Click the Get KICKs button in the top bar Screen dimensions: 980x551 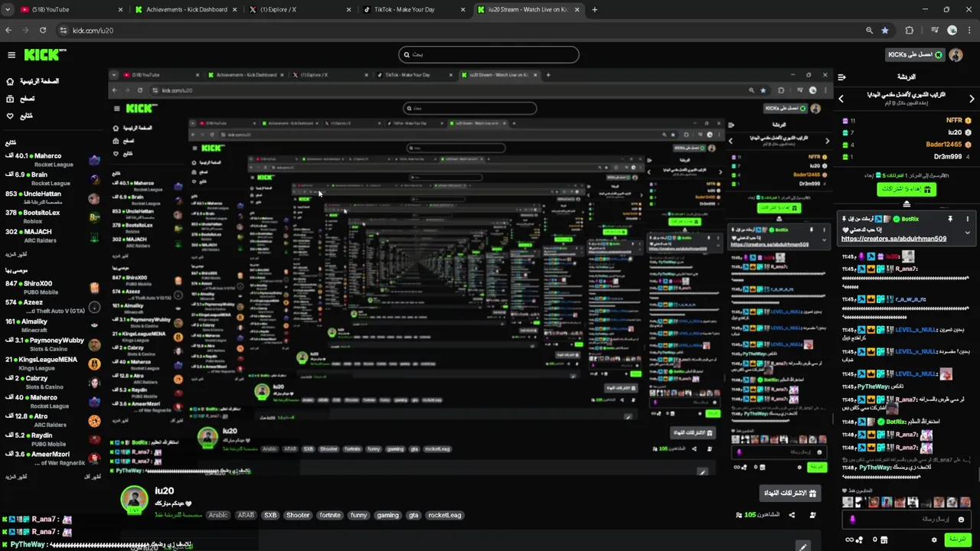pyautogui.click(x=915, y=54)
